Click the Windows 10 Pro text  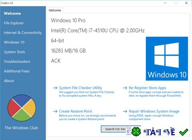(68, 21)
